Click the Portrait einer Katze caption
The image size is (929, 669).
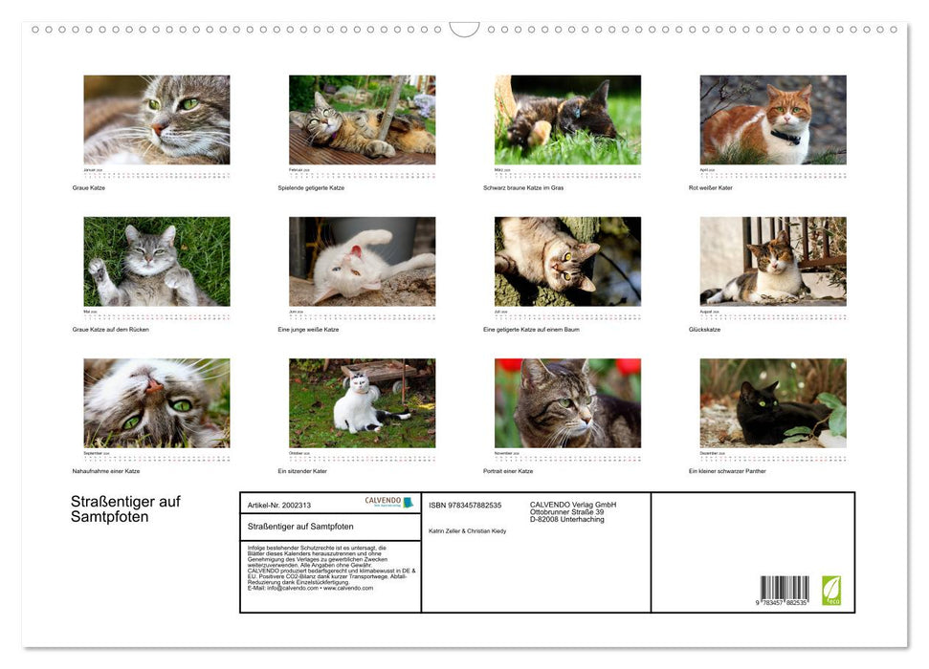click(x=508, y=471)
